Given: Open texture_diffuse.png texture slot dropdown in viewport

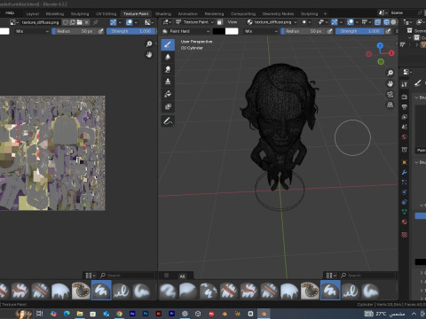Looking at the screenshot, I should pyautogui.click(x=272, y=22).
